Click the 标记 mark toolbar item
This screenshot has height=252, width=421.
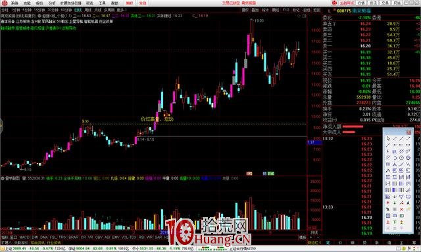click(x=296, y=10)
